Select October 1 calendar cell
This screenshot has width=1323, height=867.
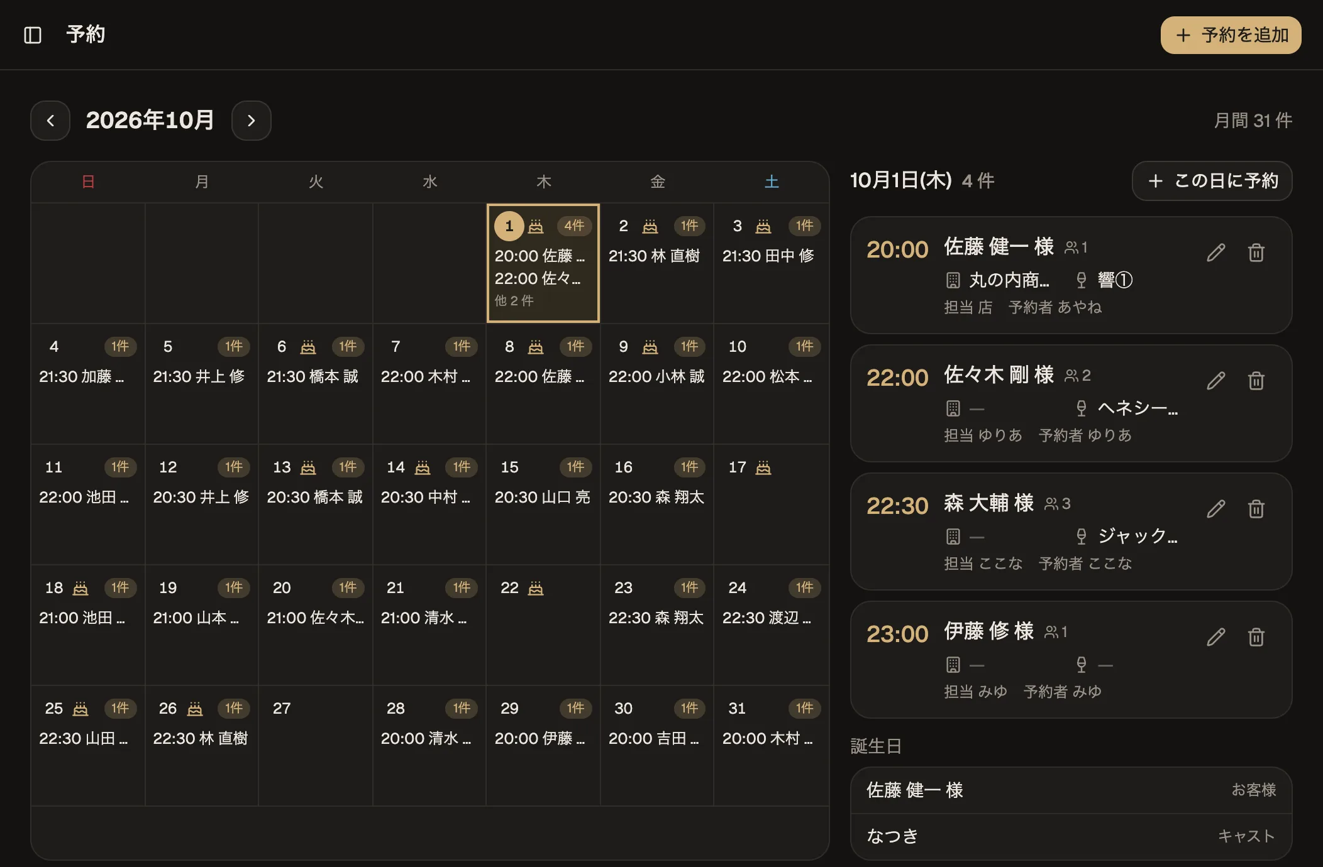(543, 263)
